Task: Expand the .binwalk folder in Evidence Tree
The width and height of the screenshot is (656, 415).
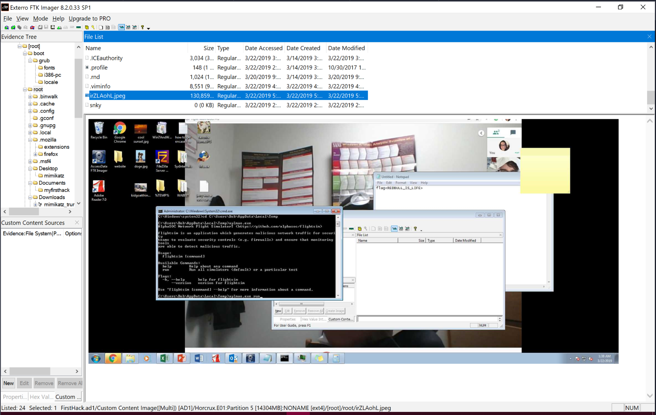Action: pos(30,97)
